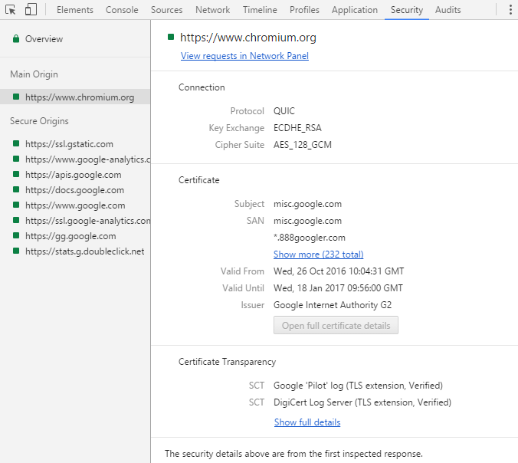Select origin https://ssl.gstatic.com
This screenshot has height=463, width=518.
coord(69,144)
